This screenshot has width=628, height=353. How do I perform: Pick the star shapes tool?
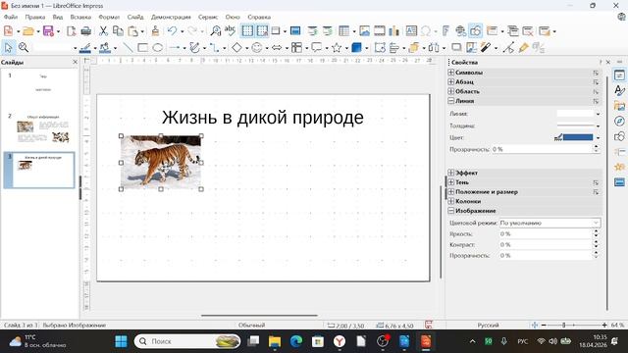click(x=337, y=48)
